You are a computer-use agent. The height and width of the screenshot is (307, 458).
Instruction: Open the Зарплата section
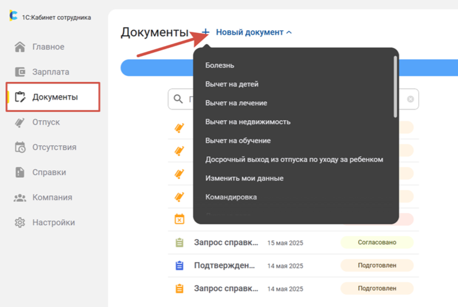(x=51, y=72)
